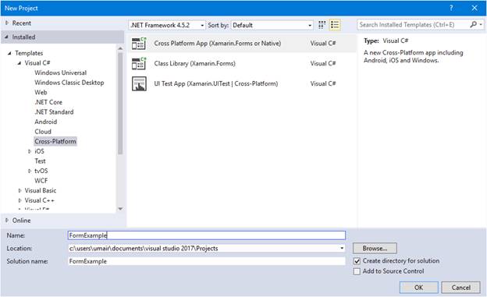
Task: Click the tree scrollbar down arrow
Action: (x=120, y=209)
